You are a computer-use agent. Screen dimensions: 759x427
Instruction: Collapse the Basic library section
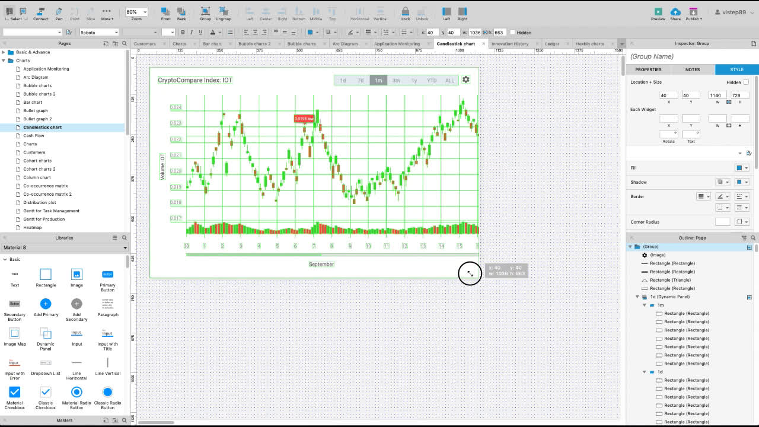[x=5, y=259]
